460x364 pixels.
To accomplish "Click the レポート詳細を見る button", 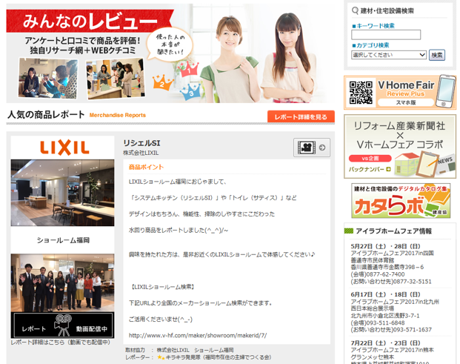I will click(301, 116).
